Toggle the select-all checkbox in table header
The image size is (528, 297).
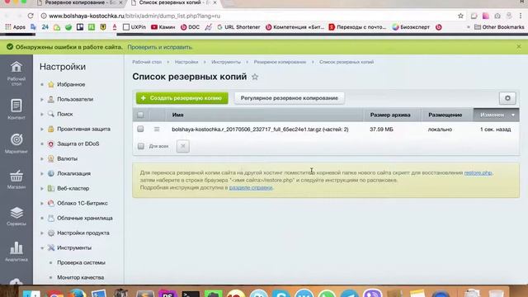(140, 115)
